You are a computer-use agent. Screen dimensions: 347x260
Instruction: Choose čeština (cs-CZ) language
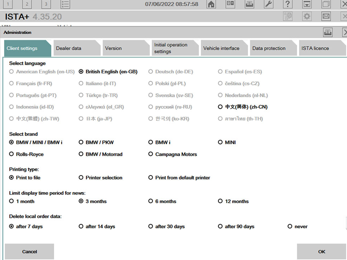pos(238,83)
